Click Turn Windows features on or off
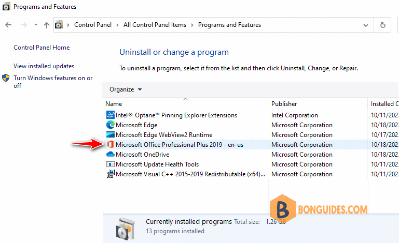The image size is (399, 243). pyautogui.click(x=53, y=82)
